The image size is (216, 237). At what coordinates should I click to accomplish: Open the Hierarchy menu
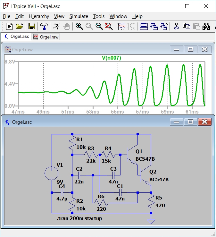[x=39, y=16]
